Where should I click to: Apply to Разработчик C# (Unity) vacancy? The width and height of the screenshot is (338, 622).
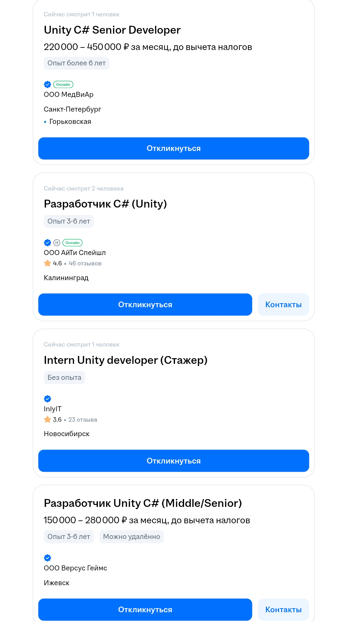[x=145, y=304]
